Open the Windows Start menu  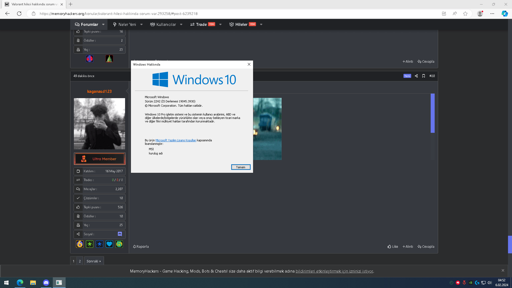6,283
